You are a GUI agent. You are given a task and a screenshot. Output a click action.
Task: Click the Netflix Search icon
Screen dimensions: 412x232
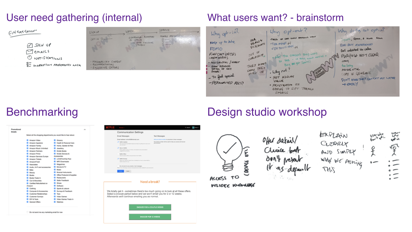pos(186,128)
